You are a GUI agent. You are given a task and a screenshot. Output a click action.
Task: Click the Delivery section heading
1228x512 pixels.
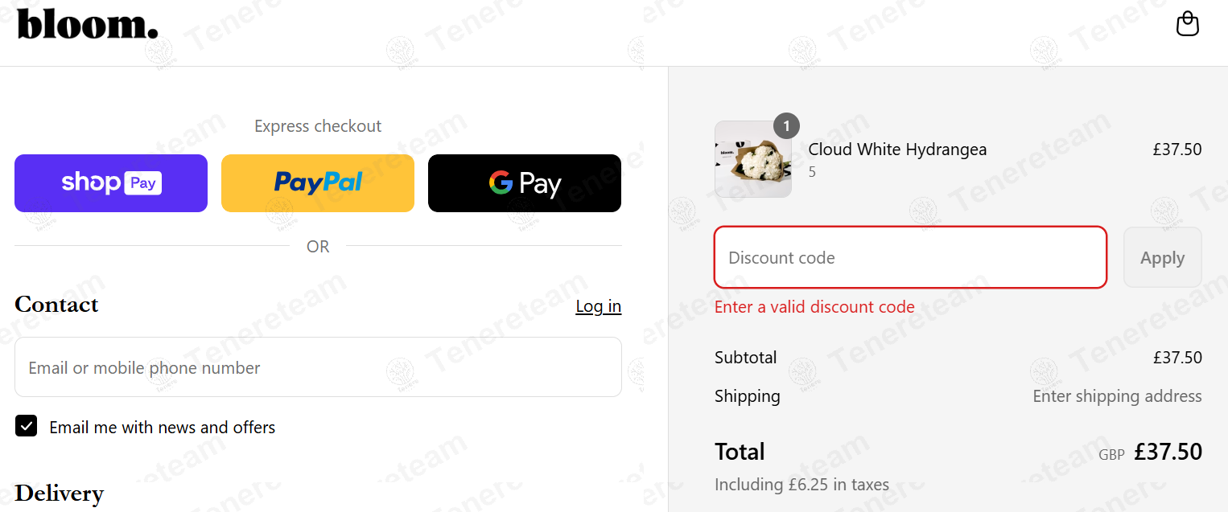(59, 493)
